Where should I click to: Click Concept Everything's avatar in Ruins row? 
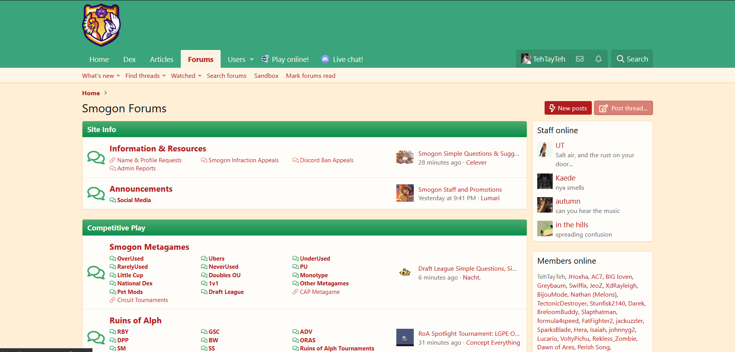click(x=405, y=337)
